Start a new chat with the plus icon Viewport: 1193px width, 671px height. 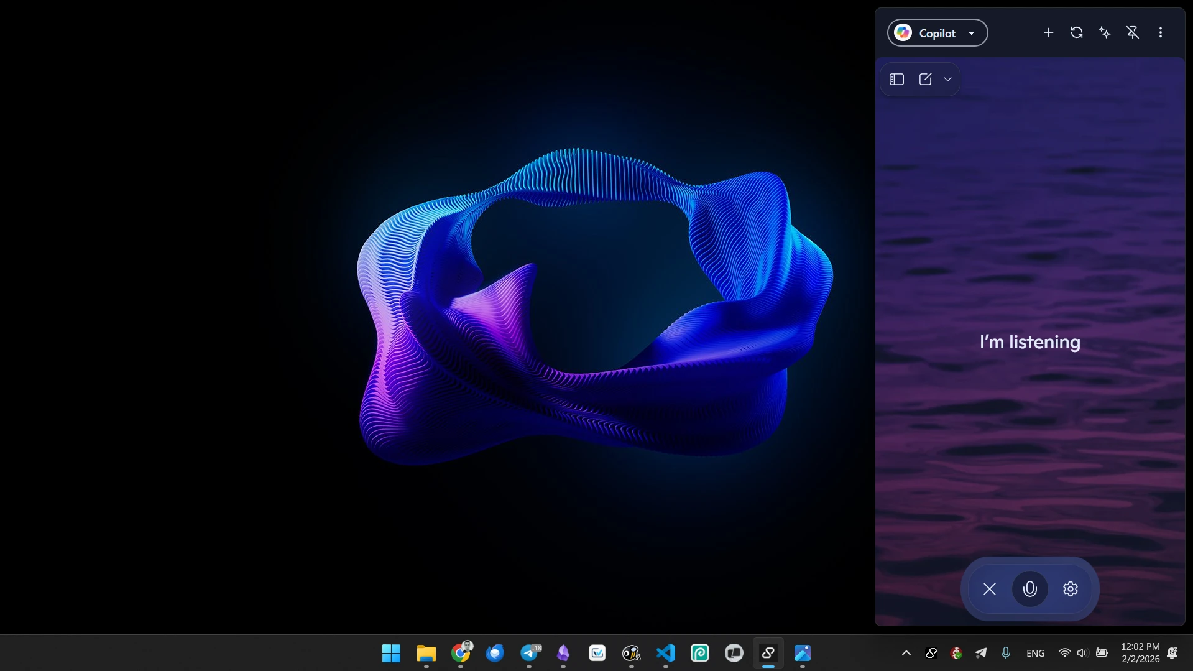click(1049, 32)
